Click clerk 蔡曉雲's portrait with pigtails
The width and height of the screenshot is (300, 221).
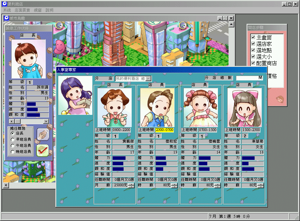tap(201, 107)
